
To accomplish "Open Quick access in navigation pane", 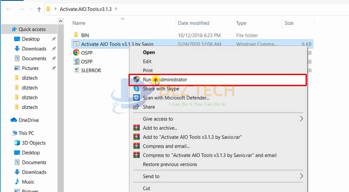I will [32, 29].
